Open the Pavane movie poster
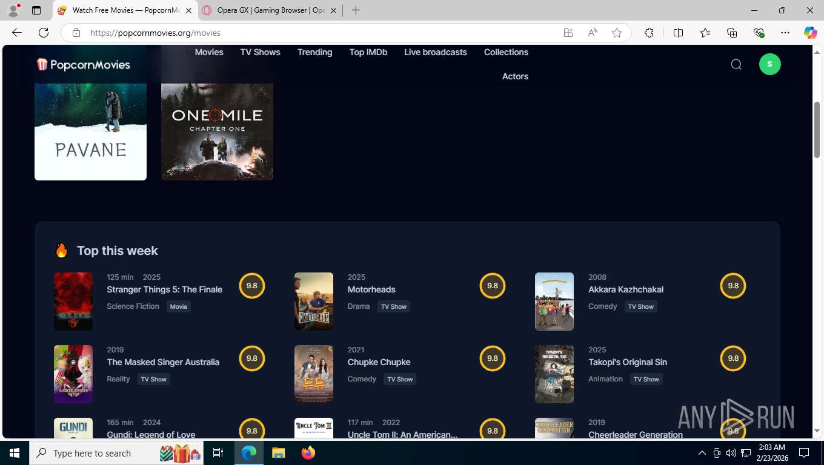The width and height of the screenshot is (824, 465). point(90,131)
